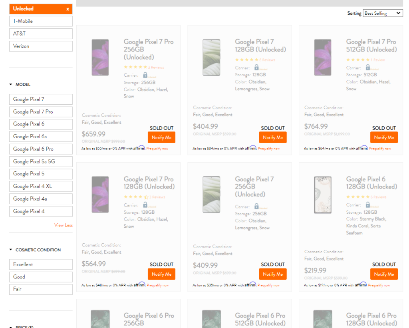409x328 pixels.
Task: Click unlocked carrier lock icon on Pixel 7 Pro 256GB
Action: (145, 75)
